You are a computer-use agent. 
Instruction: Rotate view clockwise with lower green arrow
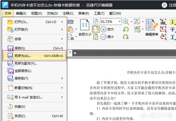[x=126, y=37]
